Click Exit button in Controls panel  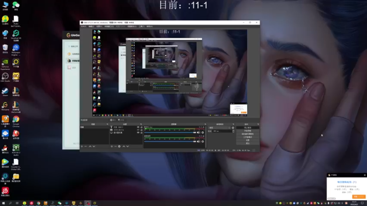[248, 143]
